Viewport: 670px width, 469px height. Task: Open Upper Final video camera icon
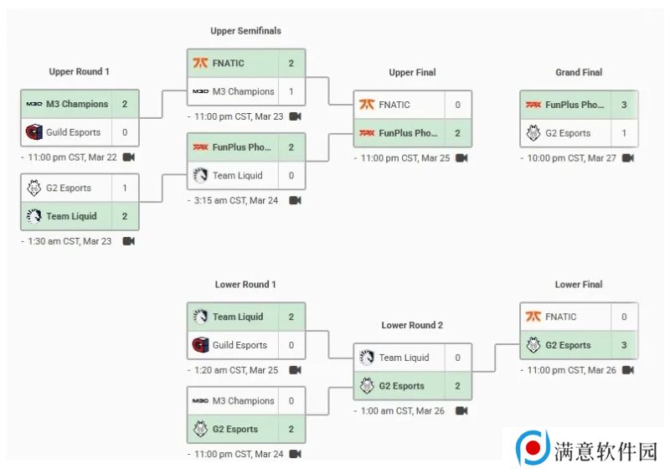tap(461, 158)
